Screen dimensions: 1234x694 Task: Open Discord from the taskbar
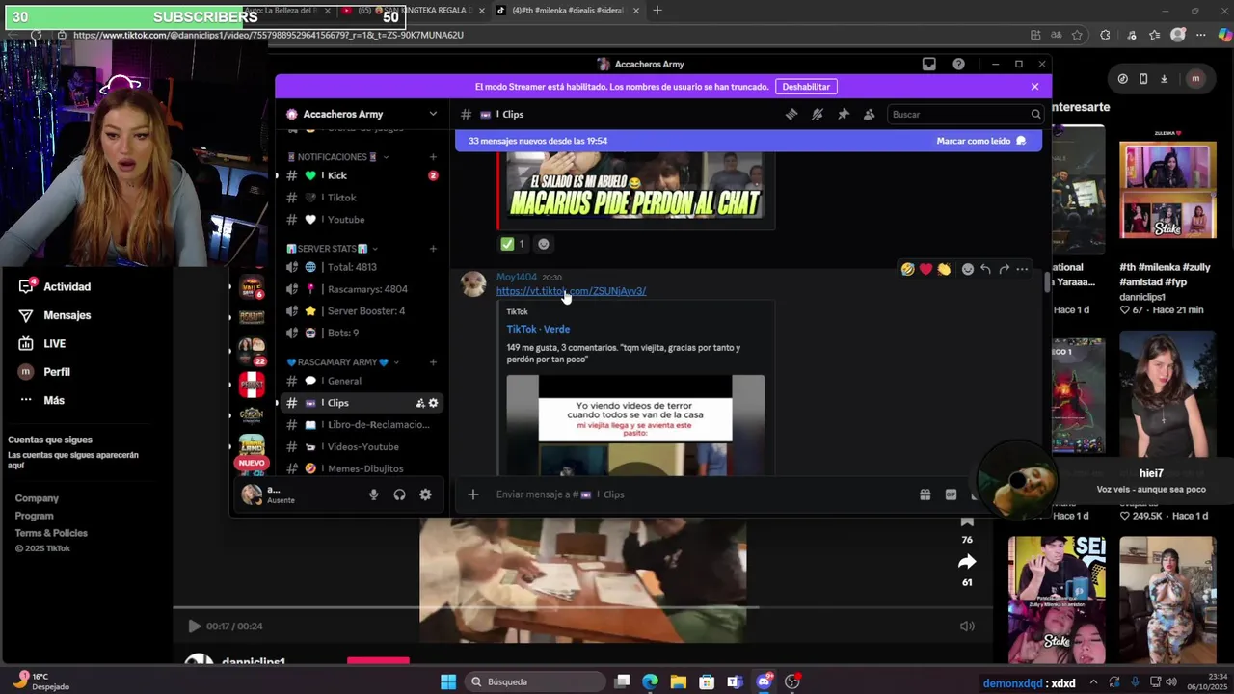tap(764, 681)
